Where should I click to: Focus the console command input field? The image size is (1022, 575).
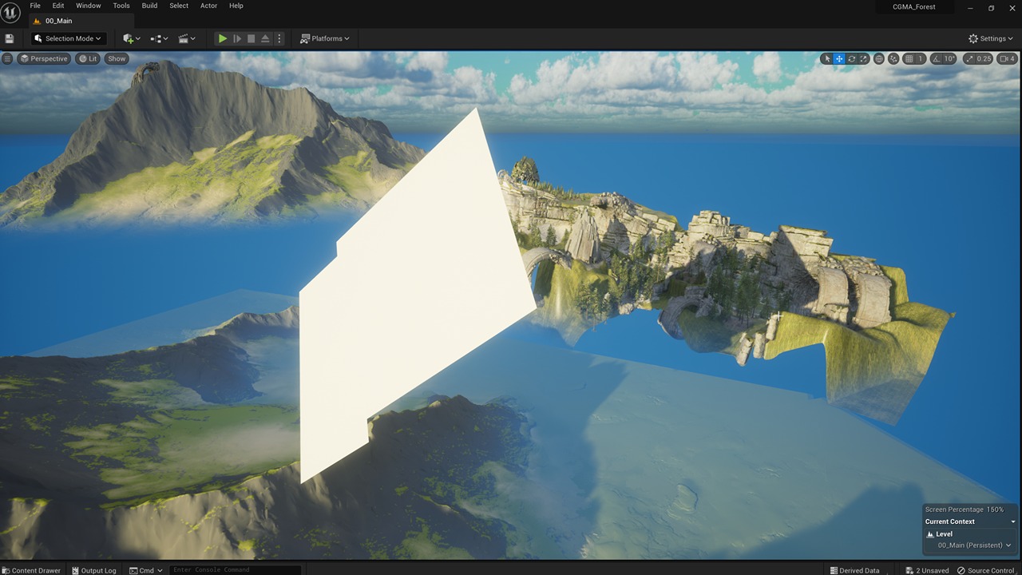pos(236,570)
